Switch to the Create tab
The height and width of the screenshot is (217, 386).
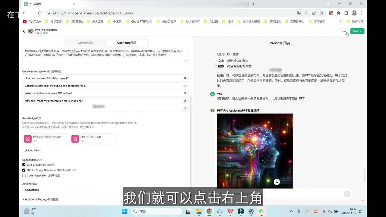[x=85, y=43]
